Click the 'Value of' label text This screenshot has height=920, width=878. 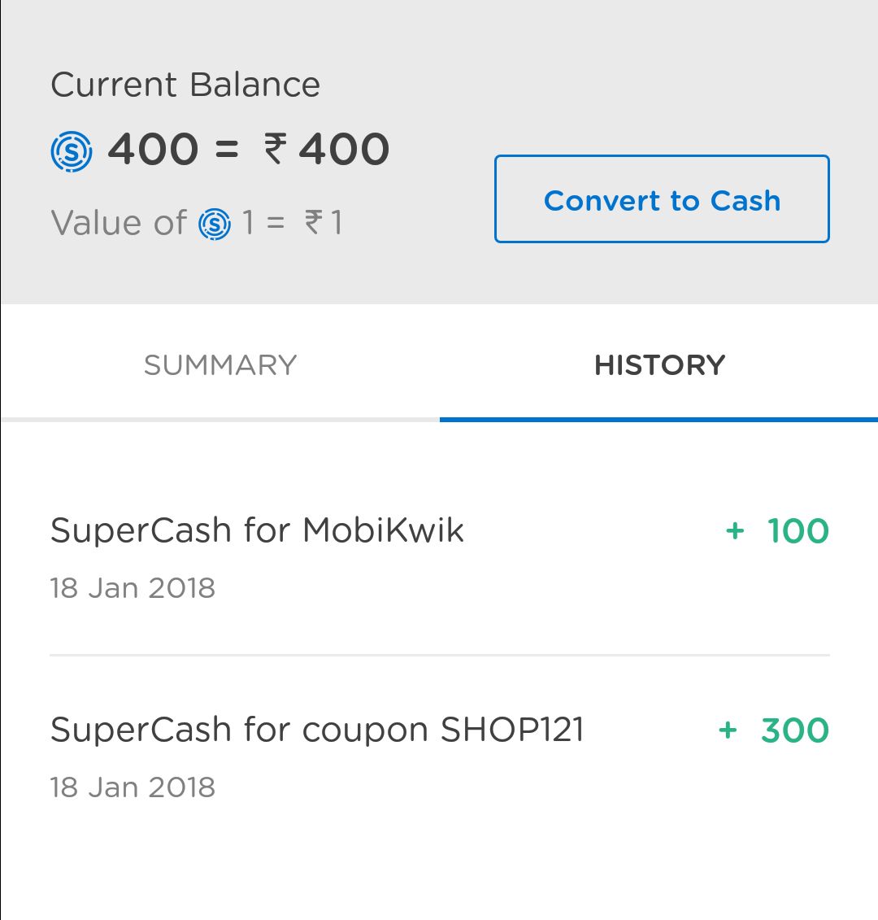(119, 223)
